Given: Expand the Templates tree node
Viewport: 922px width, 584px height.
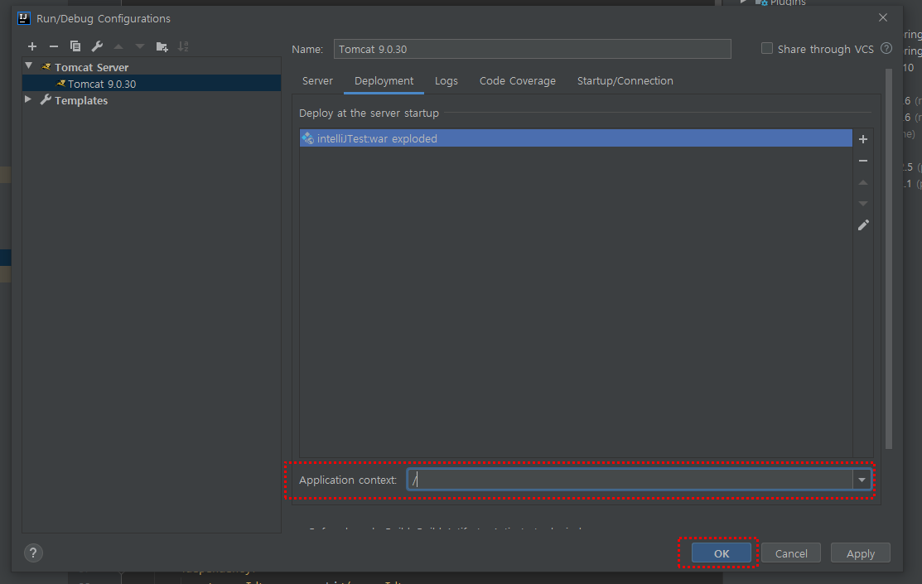Looking at the screenshot, I should click(x=27, y=100).
